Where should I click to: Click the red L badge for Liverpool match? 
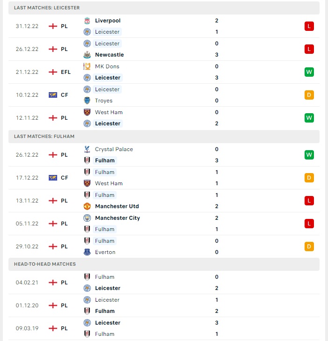coord(309,26)
